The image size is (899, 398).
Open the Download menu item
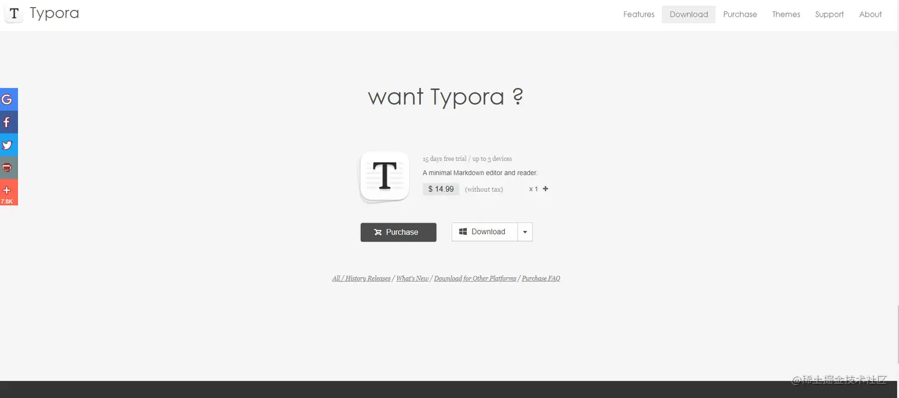click(x=689, y=14)
